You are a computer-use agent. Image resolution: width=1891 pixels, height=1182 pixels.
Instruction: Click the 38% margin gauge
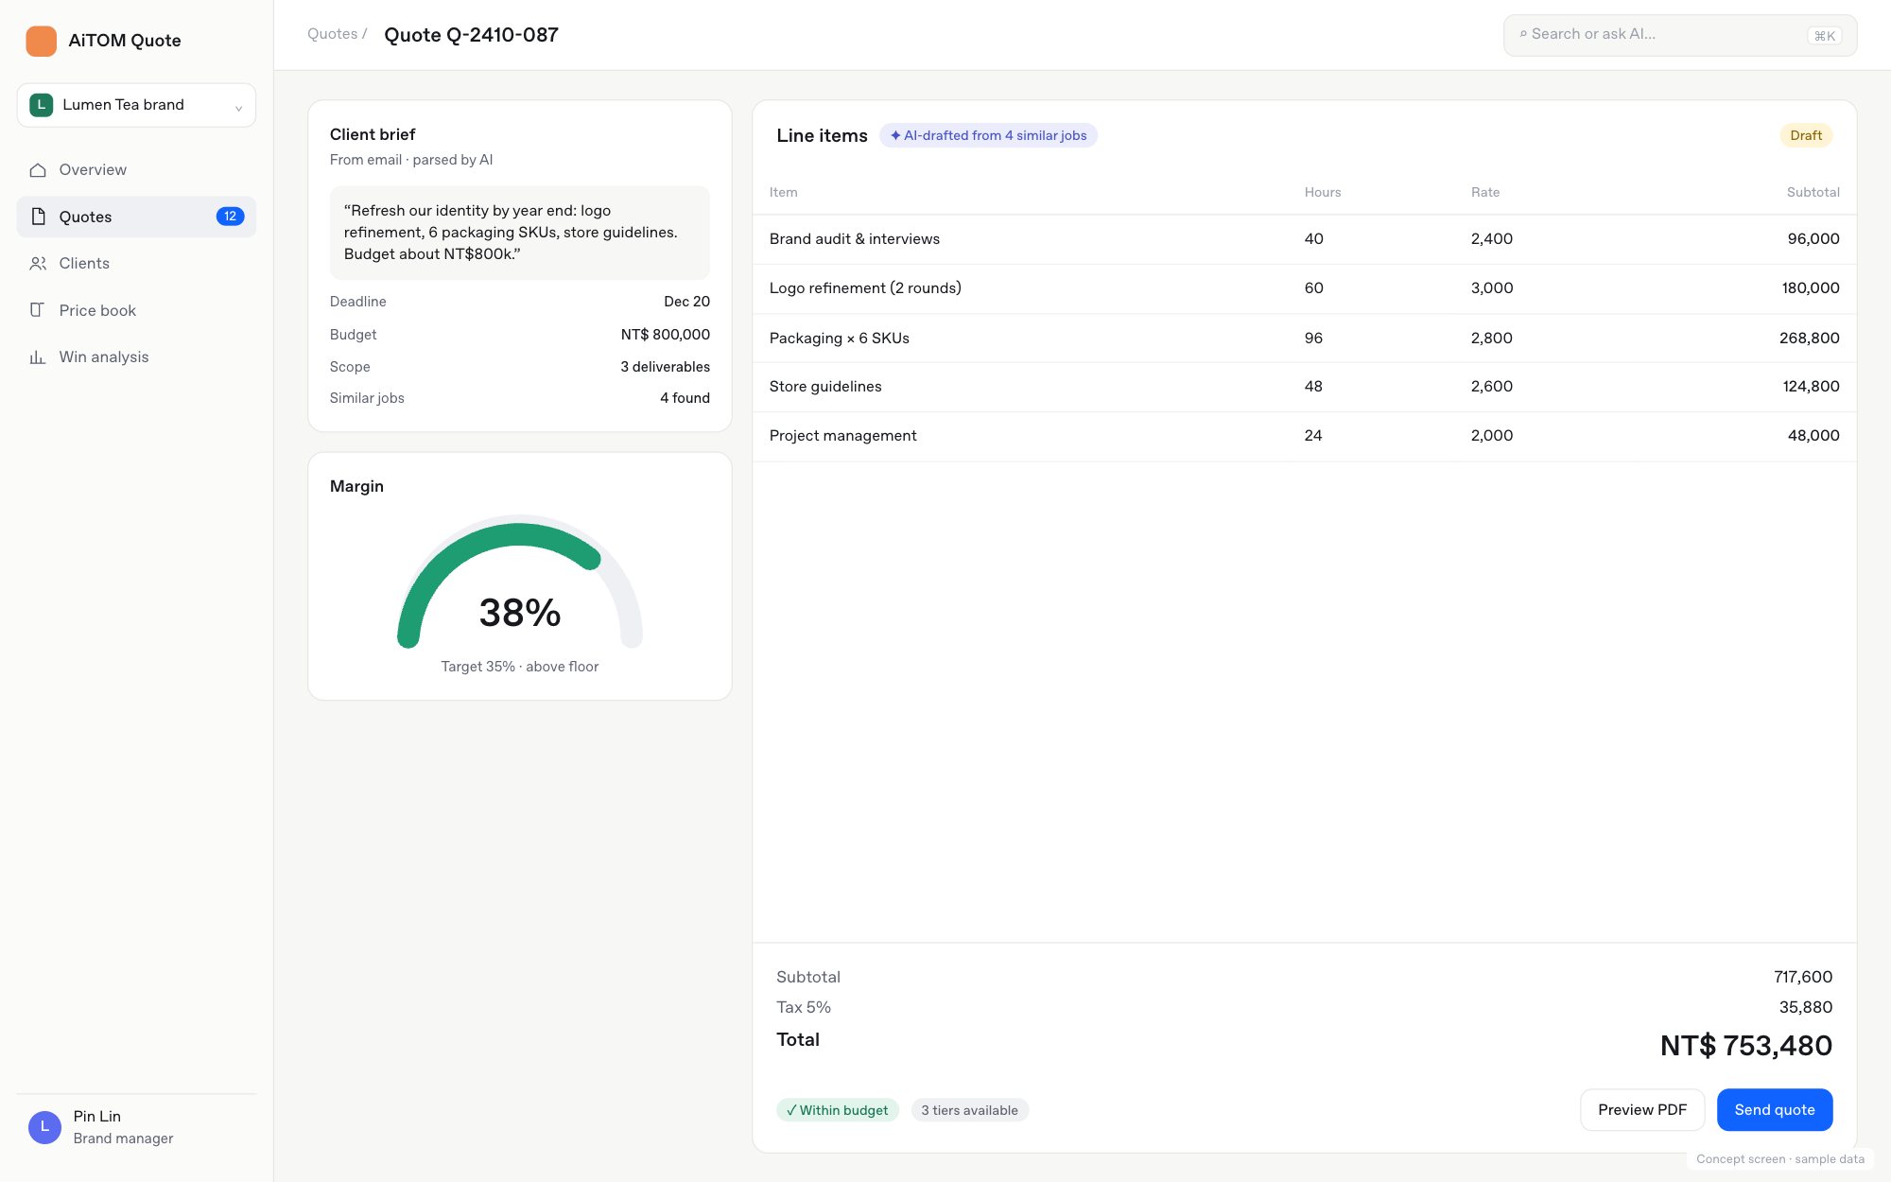point(520,582)
